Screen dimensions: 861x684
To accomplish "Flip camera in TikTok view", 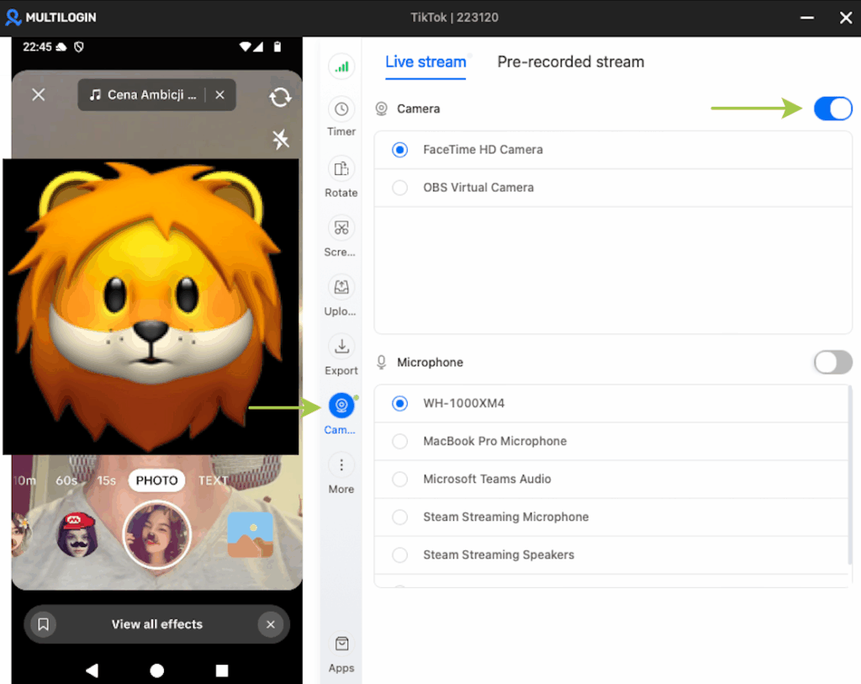I will (x=280, y=98).
